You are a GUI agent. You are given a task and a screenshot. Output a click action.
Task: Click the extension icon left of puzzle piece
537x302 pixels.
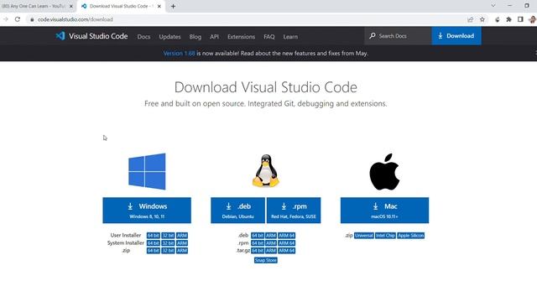tap(498, 19)
